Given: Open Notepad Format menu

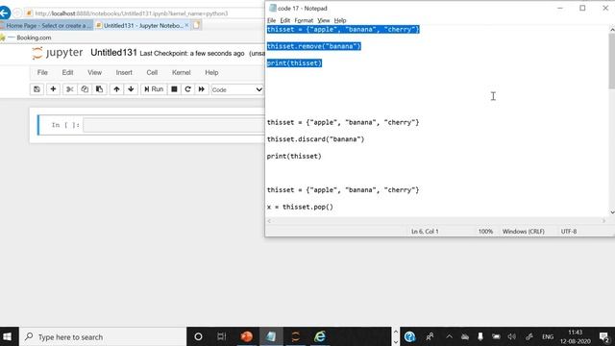Looking at the screenshot, I should (304, 20).
